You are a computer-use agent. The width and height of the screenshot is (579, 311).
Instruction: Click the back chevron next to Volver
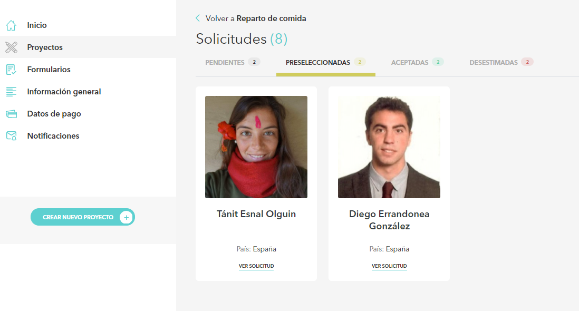[198, 18]
